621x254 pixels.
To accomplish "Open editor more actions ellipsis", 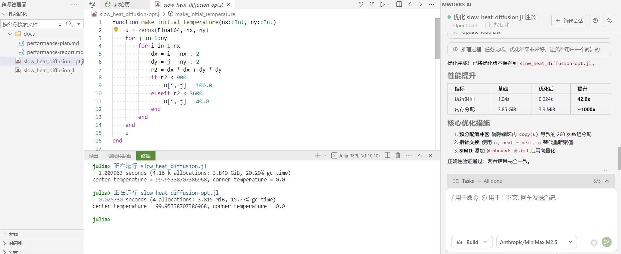I will (431, 4).
